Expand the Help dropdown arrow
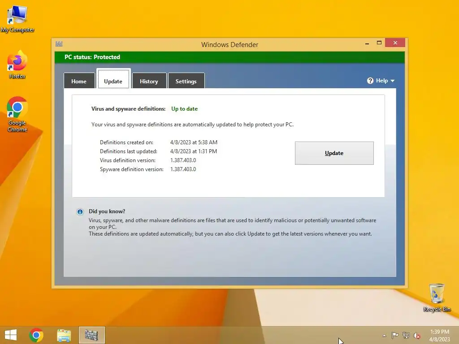The image size is (459, 344). [393, 81]
